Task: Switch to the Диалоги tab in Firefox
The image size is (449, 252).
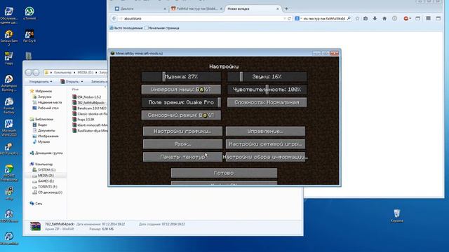Action: coord(140,9)
